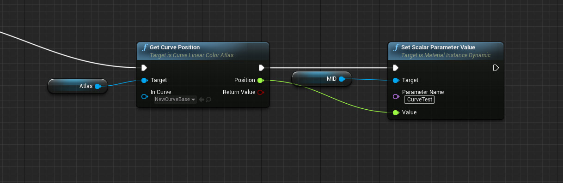
Task: Click the red Return Value output pin
Action: tap(260, 92)
